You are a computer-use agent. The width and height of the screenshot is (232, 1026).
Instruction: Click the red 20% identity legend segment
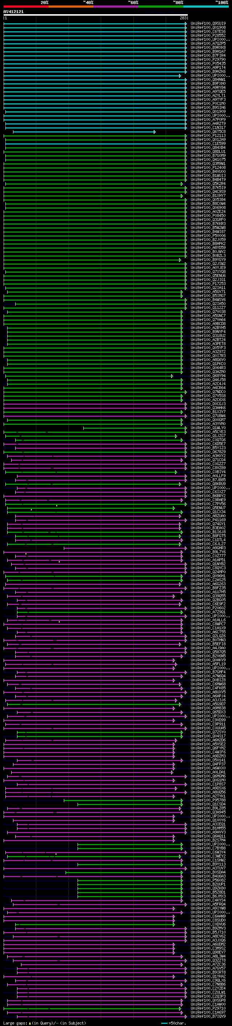pos(26,7)
